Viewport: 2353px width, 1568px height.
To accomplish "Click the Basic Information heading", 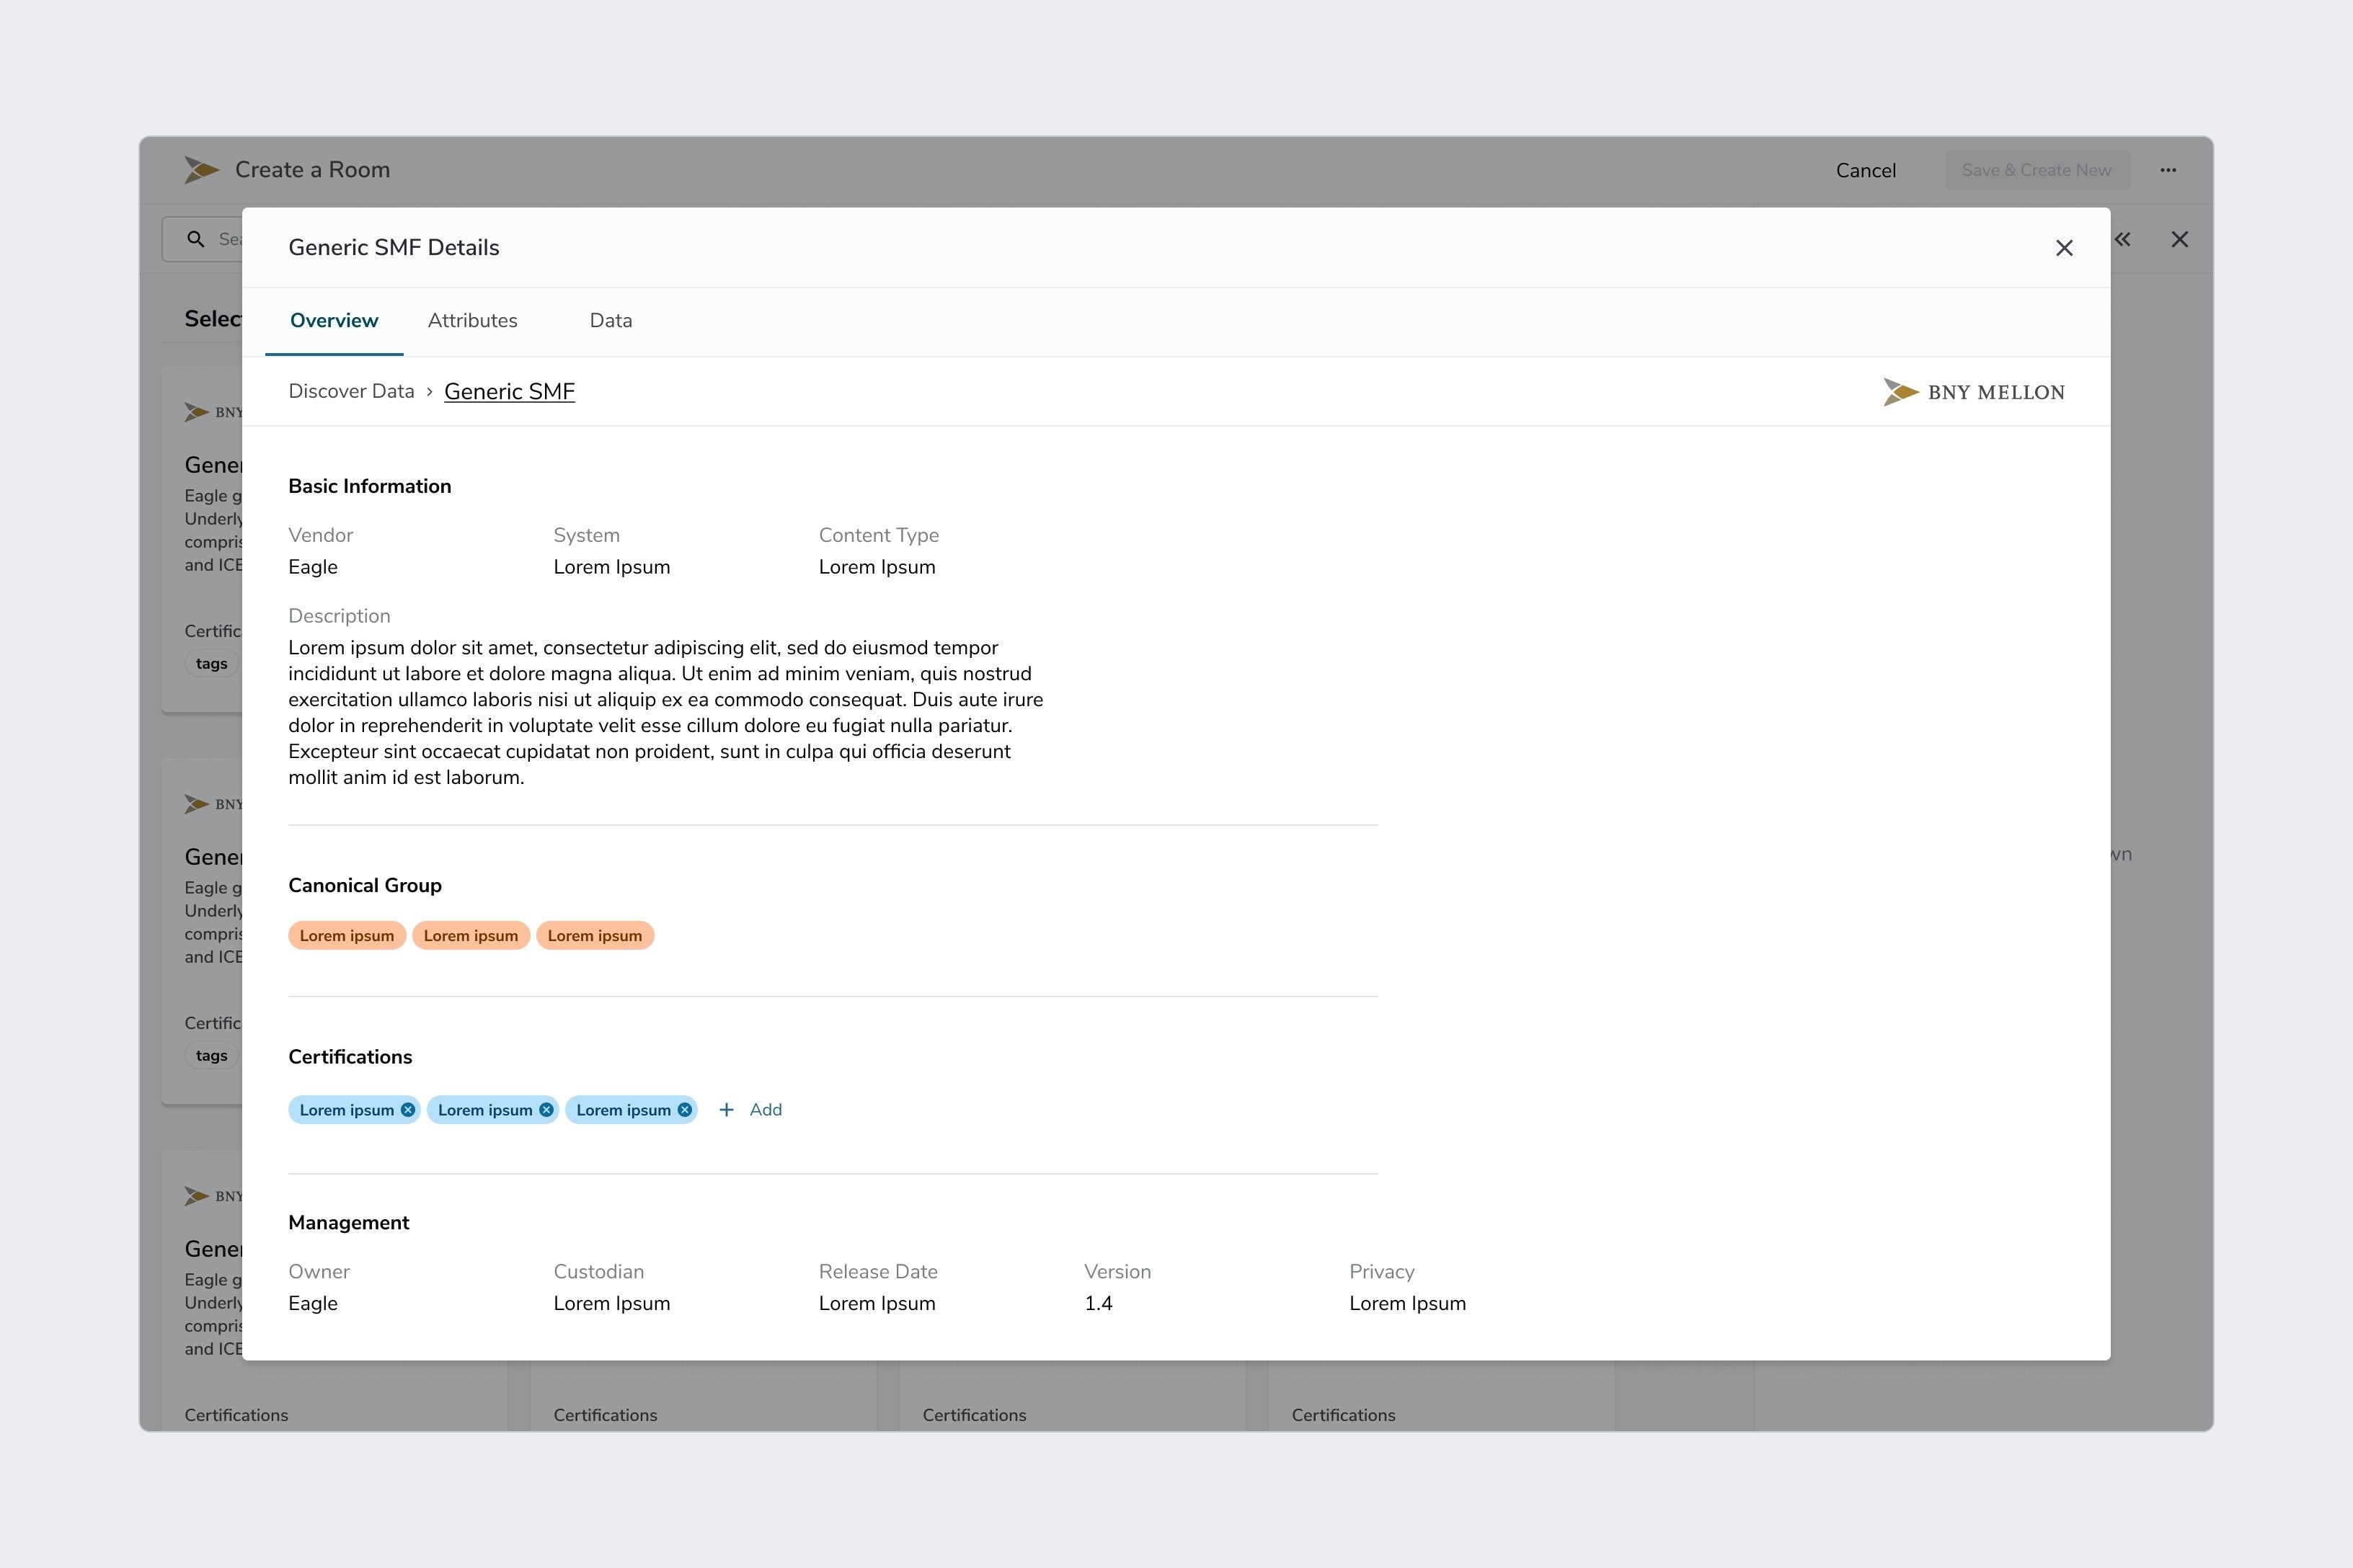I will (370, 486).
